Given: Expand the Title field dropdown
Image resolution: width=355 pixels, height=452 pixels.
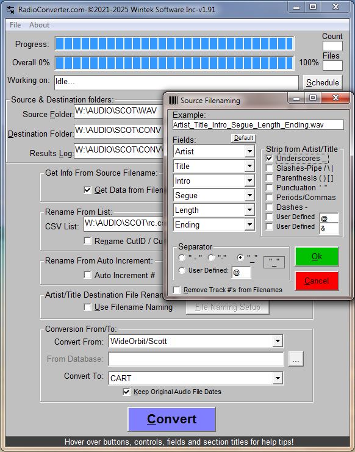Looking at the screenshot, I should [x=249, y=166].
